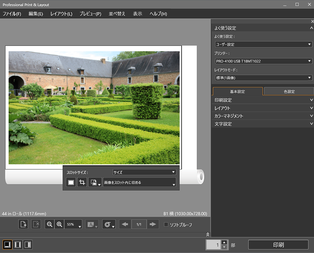This screenshot has height=253, width=314.
Task: Open the 55% zoom level dropdown
Action: click(x=73, y=225)
